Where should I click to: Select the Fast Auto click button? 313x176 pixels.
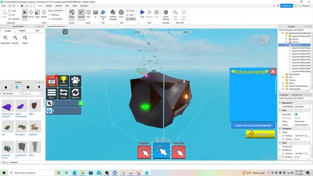point(179,152)
